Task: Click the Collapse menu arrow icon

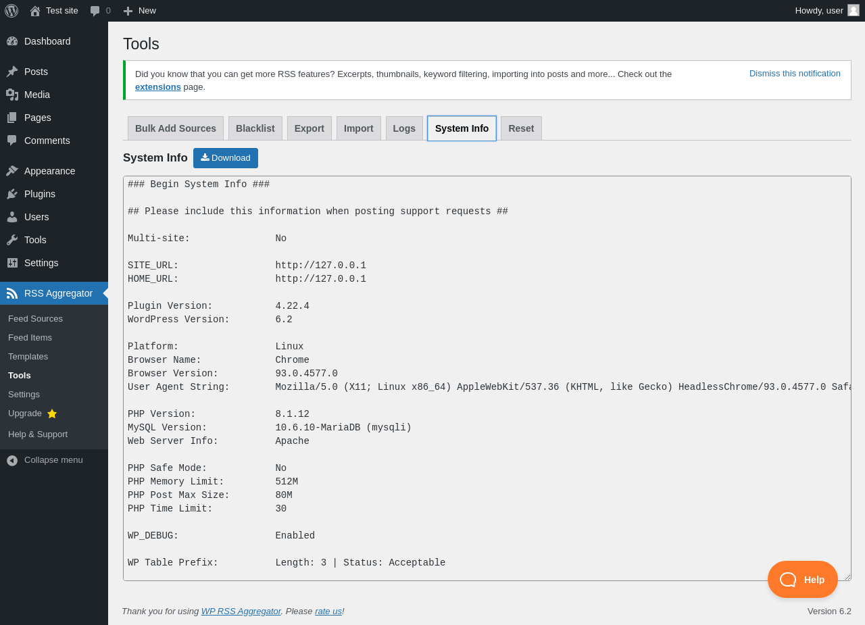Action: [x=12, y=460]
